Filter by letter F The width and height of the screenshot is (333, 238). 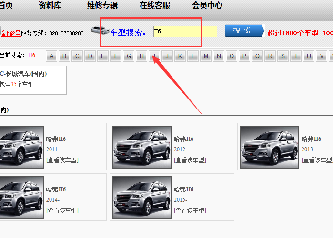[116, 56]
